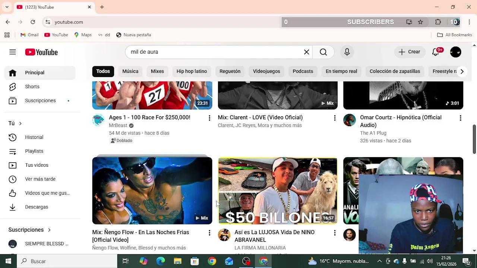Screen dimensions: 477x268
Task: Open the YouTube guide hamburger menu
Action: pos(13,52)
